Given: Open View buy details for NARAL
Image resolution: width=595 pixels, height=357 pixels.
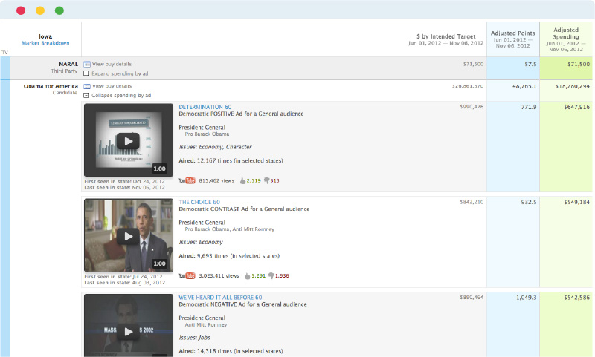Looking at the screenshot, I should [x=112, y=64].
